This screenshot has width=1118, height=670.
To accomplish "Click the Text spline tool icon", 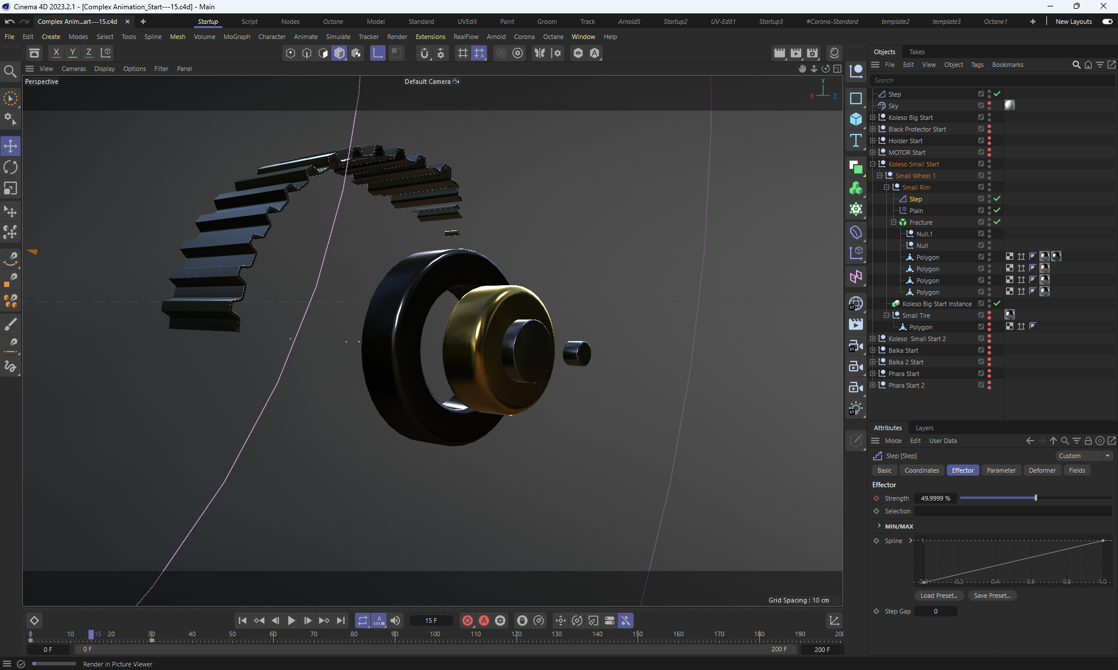I will (x=855, y=140).
